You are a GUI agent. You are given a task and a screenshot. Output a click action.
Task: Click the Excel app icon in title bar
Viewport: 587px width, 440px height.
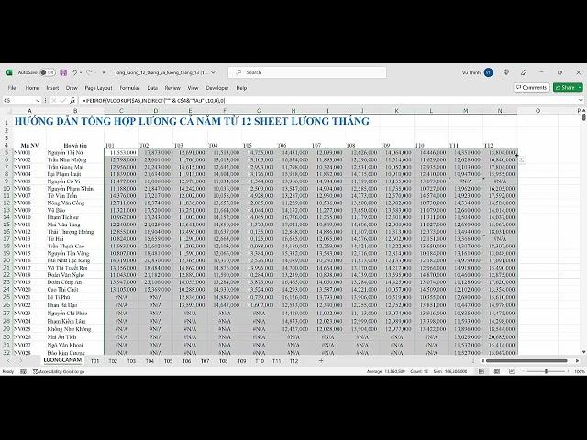pos(9,72)
